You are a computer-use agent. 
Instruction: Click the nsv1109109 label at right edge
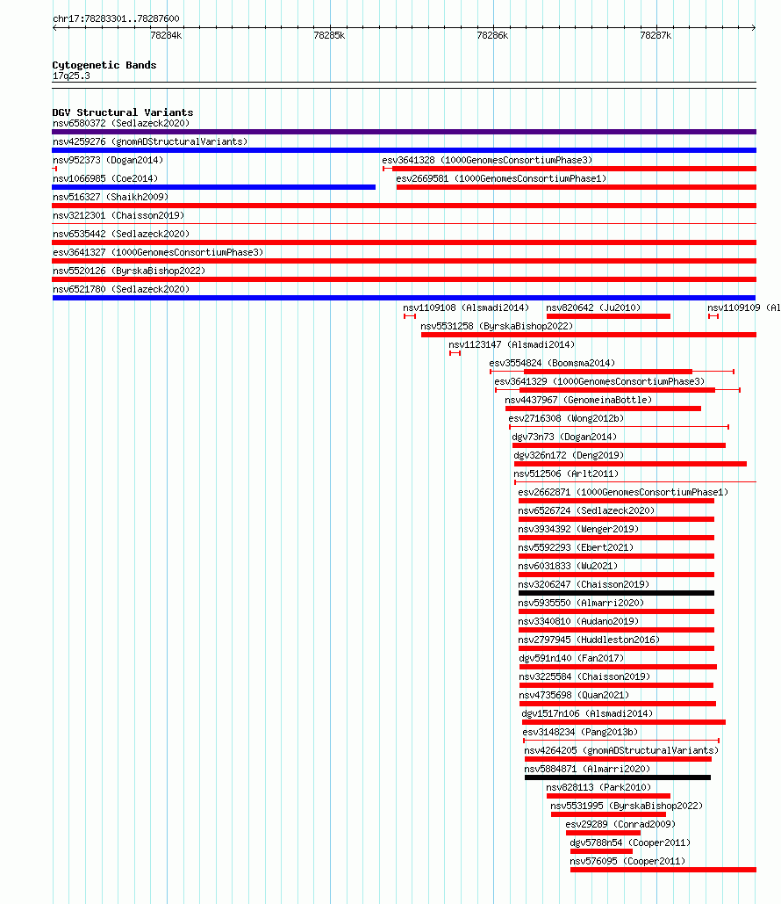pyautogui.click(x=743, y=307)
